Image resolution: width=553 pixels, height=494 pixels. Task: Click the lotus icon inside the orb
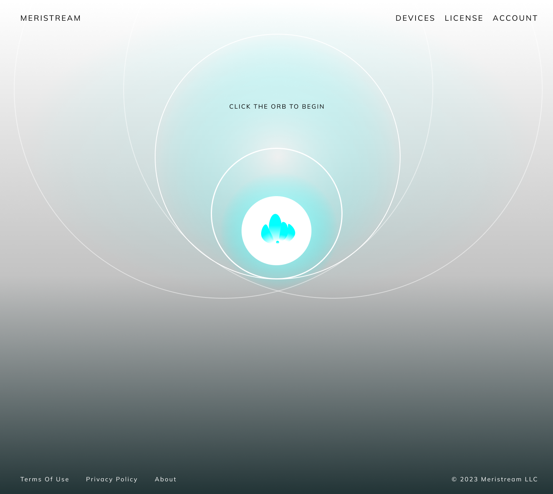click(x=278, y=230)
